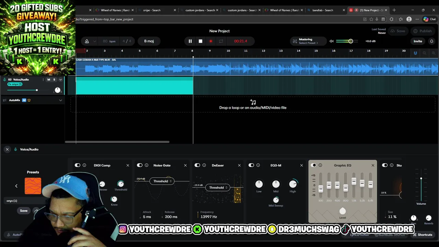Go to previous preset with left arrow

(16, 186)
